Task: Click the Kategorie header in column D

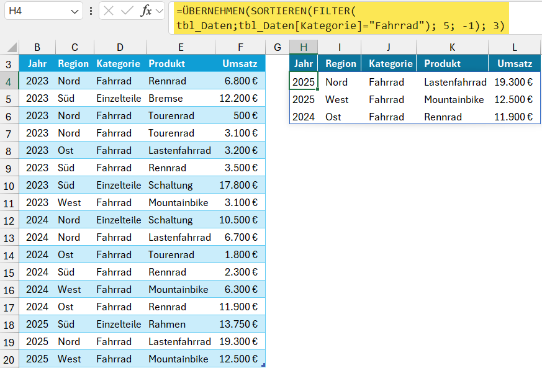Action: (120, 63)
